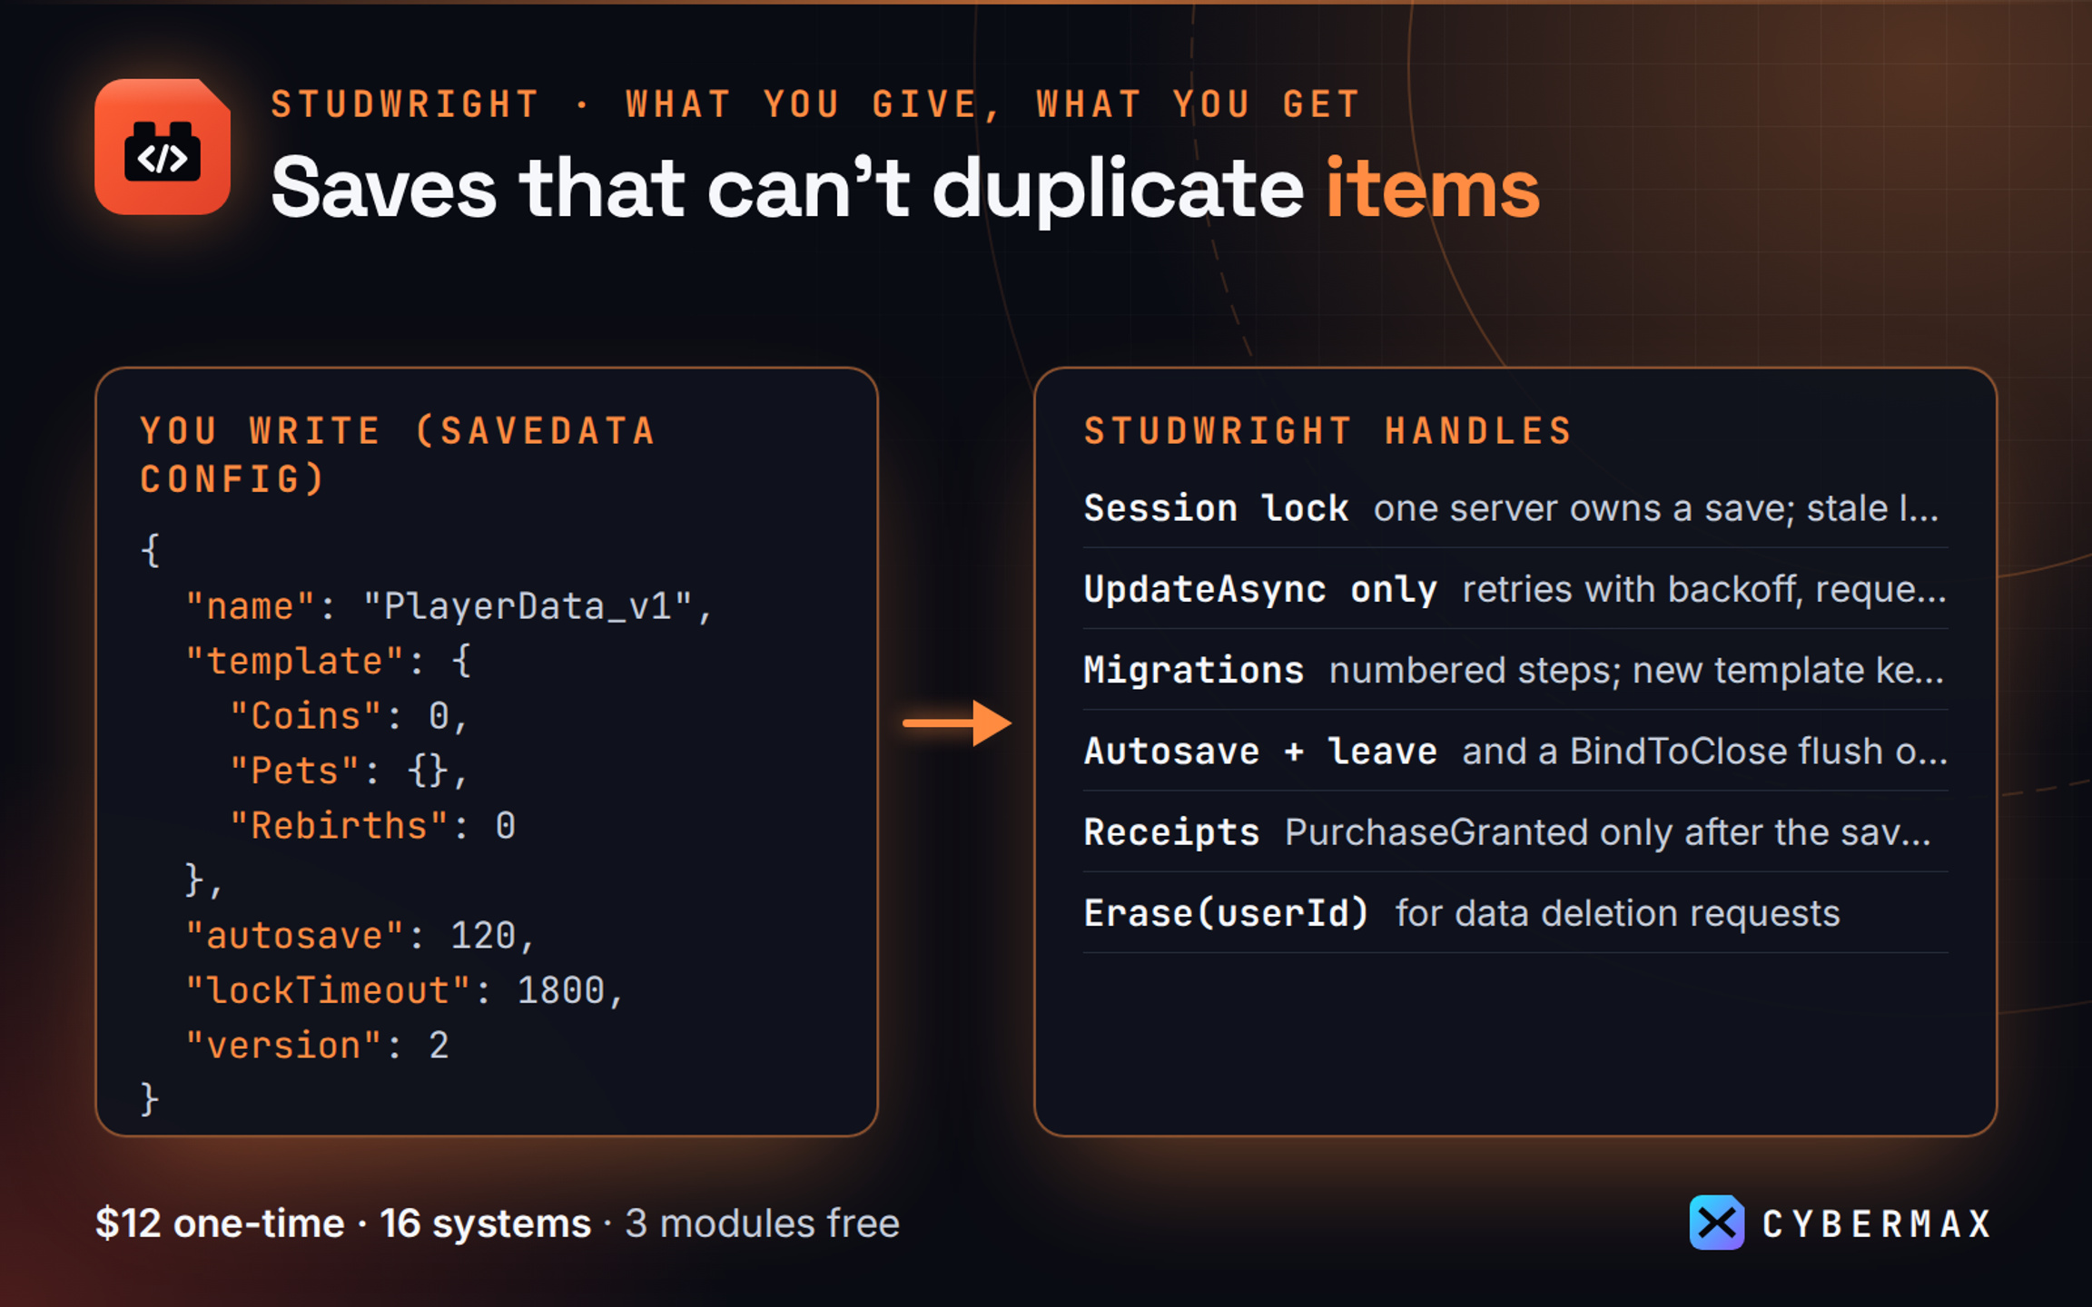Viewport: 2092px width, 1307px height.
Task: Select the 'Session lock' row
Action: click(1515, 508)
